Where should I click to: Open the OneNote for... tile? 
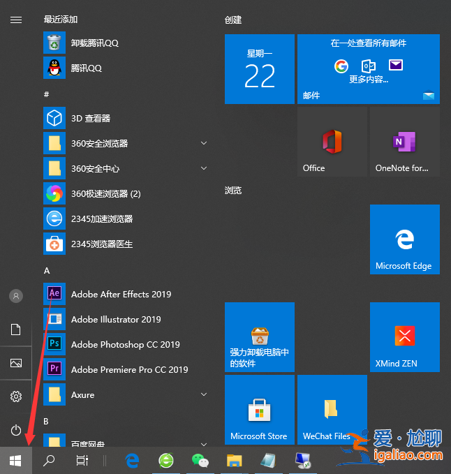[405, 142]
